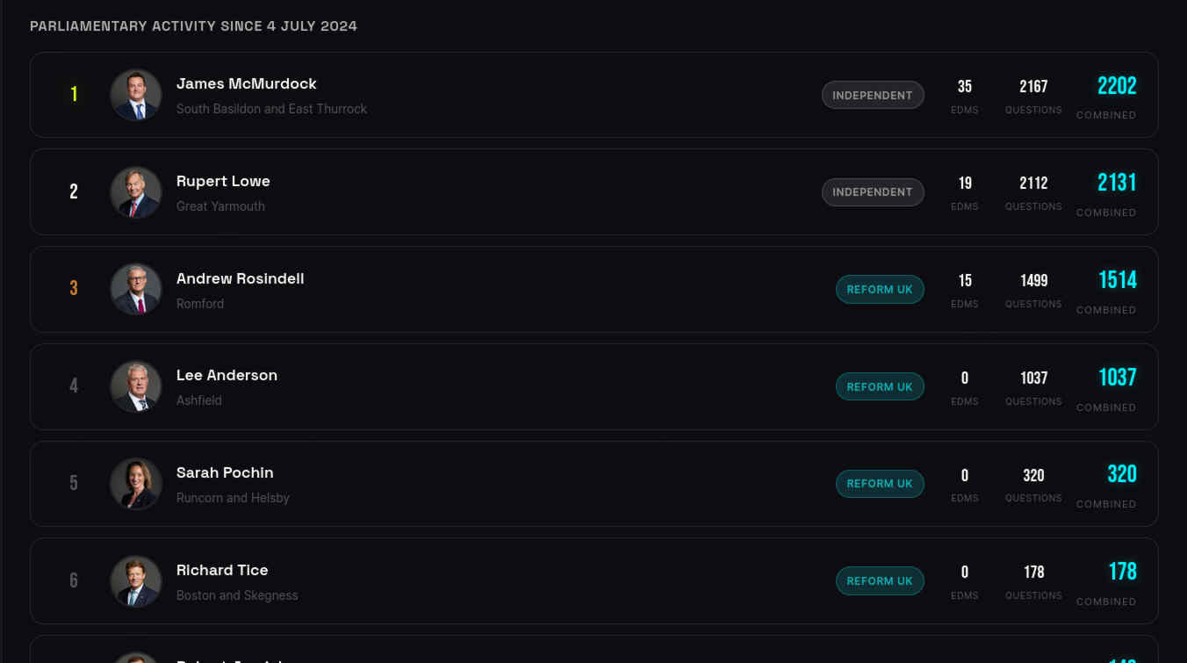
Task: Click Reform UK badge for Andrew Rosindell
Action: tap(879, 289)
